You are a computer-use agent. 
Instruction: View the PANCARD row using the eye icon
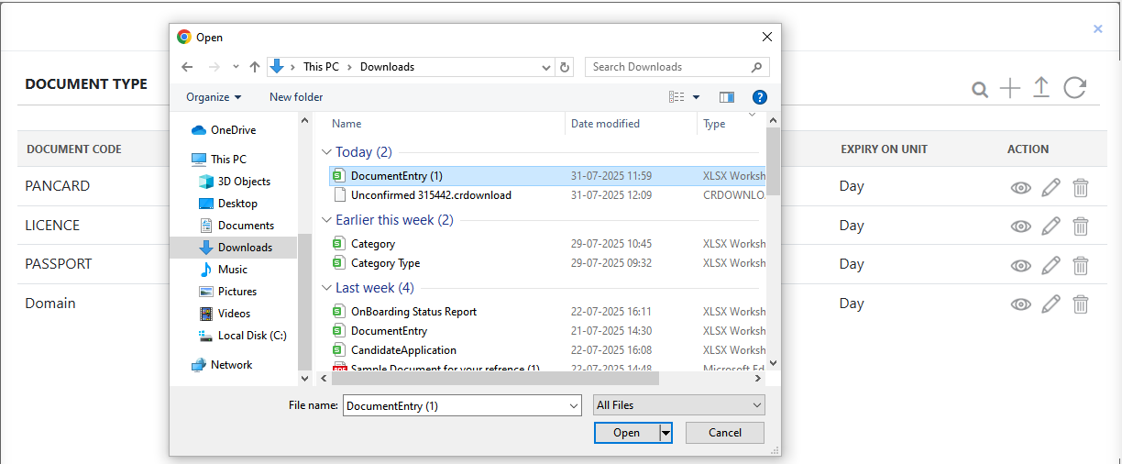[1020, 187]
